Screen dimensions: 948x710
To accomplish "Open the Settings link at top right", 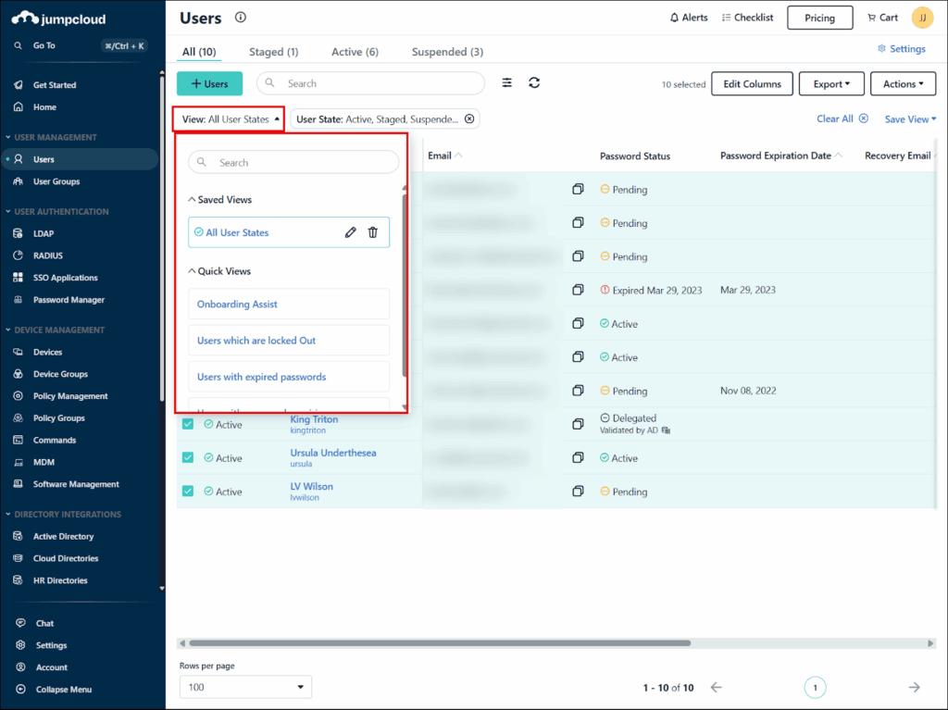I will pos(902,49).
